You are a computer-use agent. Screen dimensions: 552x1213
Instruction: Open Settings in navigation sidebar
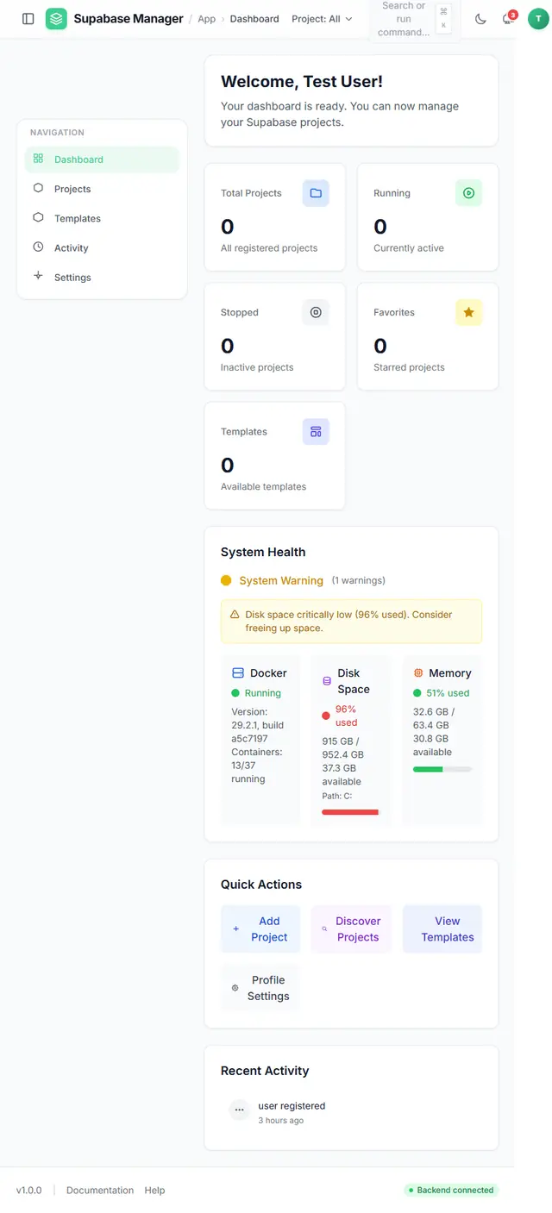click(102, 277)
